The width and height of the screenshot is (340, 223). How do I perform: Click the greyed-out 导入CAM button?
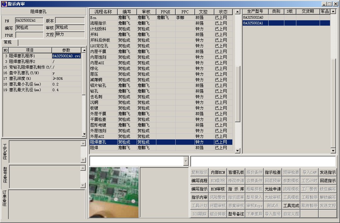309,172
